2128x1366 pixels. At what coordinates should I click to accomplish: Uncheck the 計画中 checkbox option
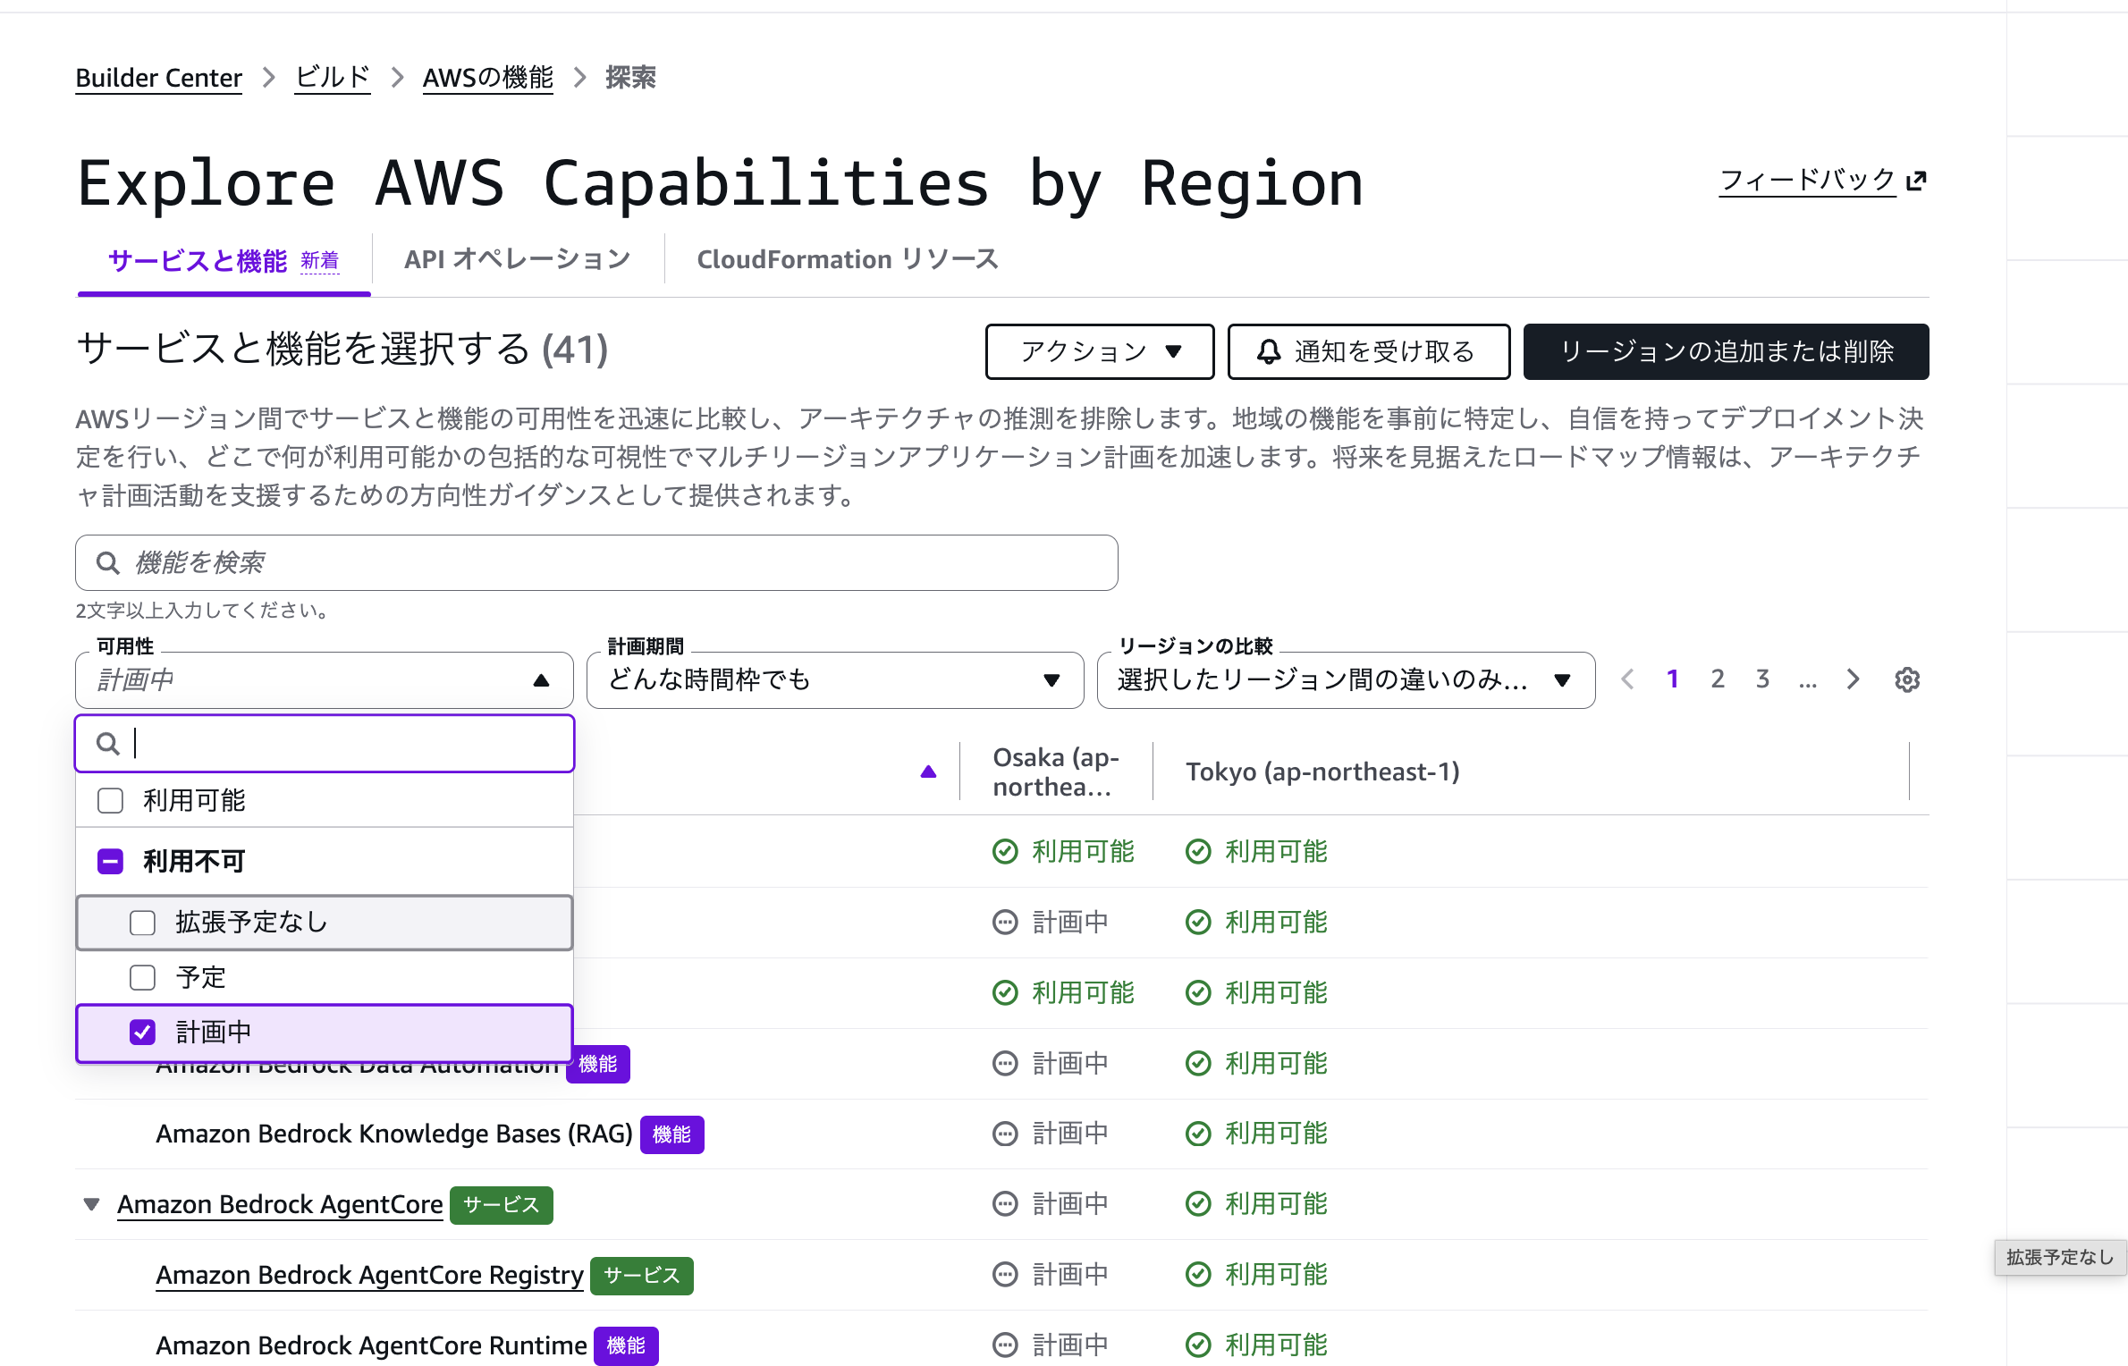tap(142, 1033)
